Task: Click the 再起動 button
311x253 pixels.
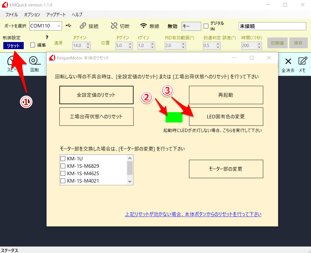Action: (226, 95)
